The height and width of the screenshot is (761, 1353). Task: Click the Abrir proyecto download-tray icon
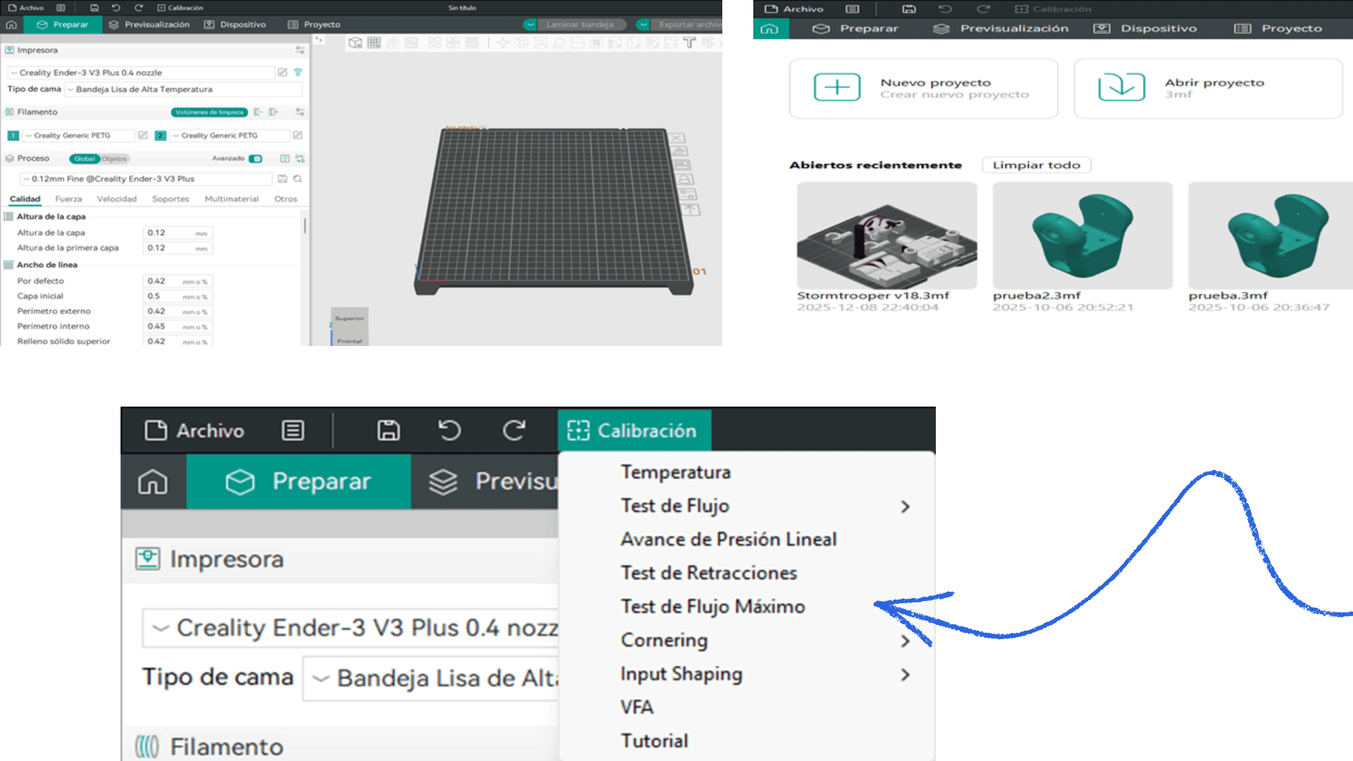click(x=1120, y=87)
